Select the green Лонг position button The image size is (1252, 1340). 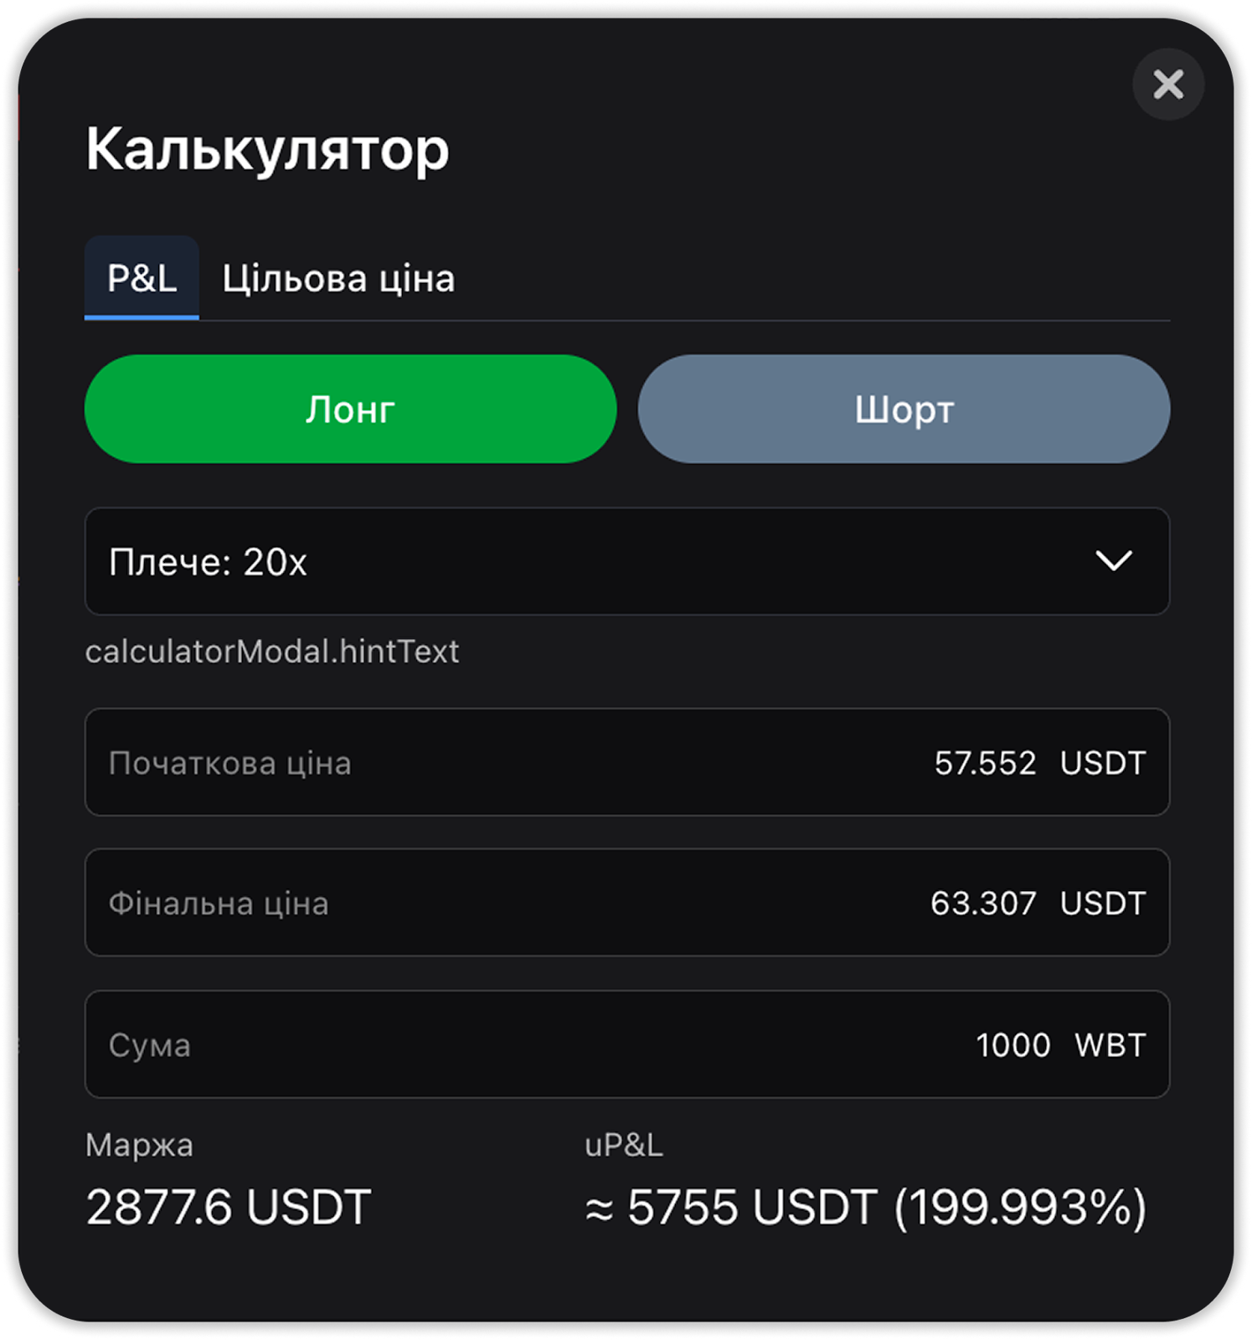pyautogui.click(x=350, y=409)
